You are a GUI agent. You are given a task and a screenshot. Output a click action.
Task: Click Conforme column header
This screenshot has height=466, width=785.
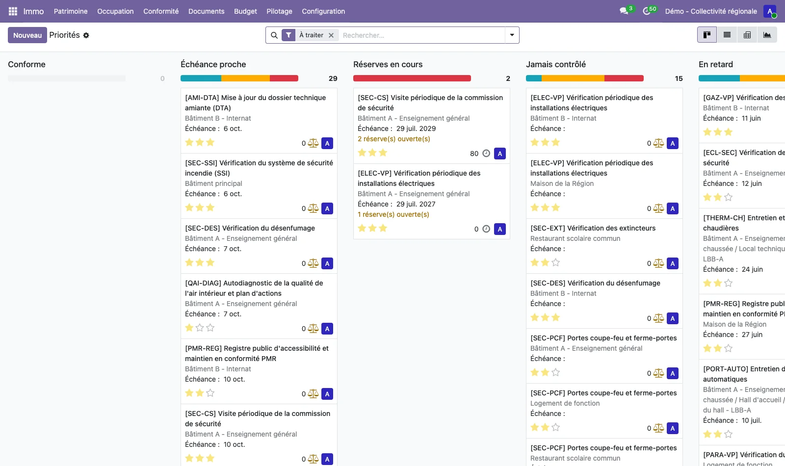coord(26,64)
